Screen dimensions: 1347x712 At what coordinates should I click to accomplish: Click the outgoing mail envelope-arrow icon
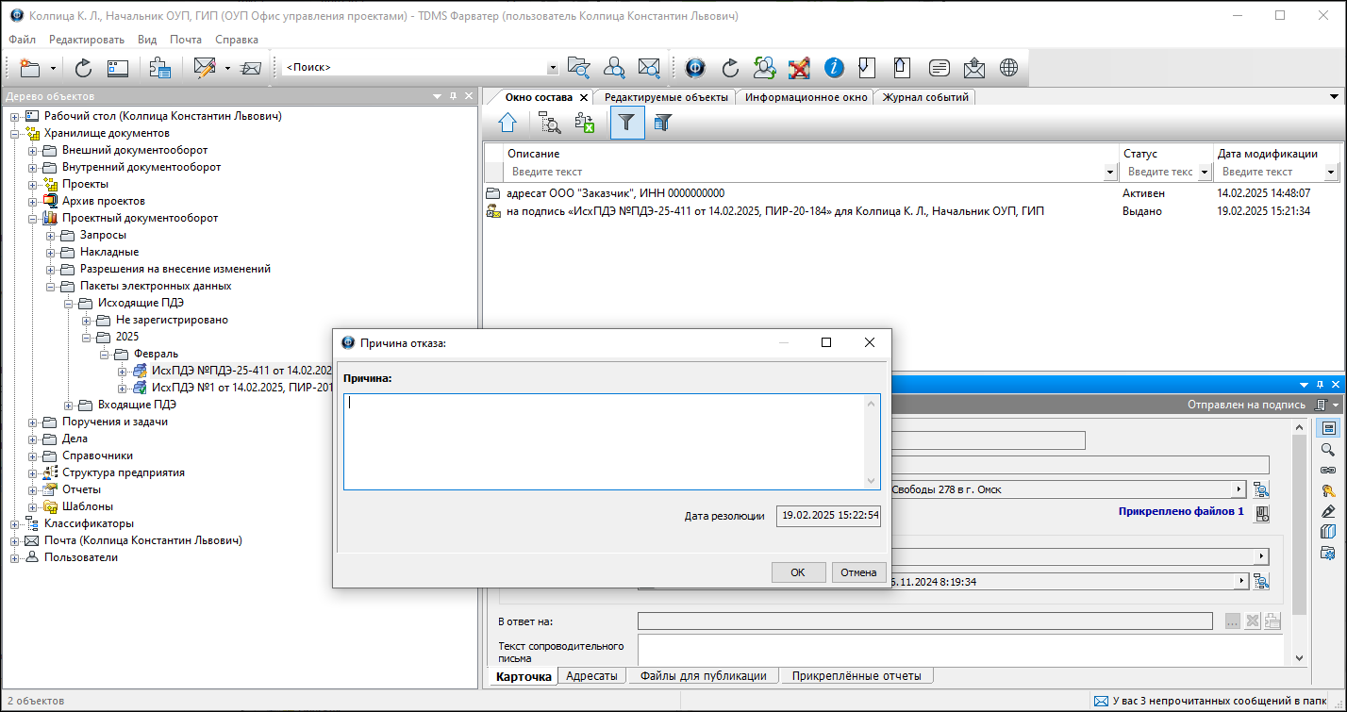[x=974, y=68]
